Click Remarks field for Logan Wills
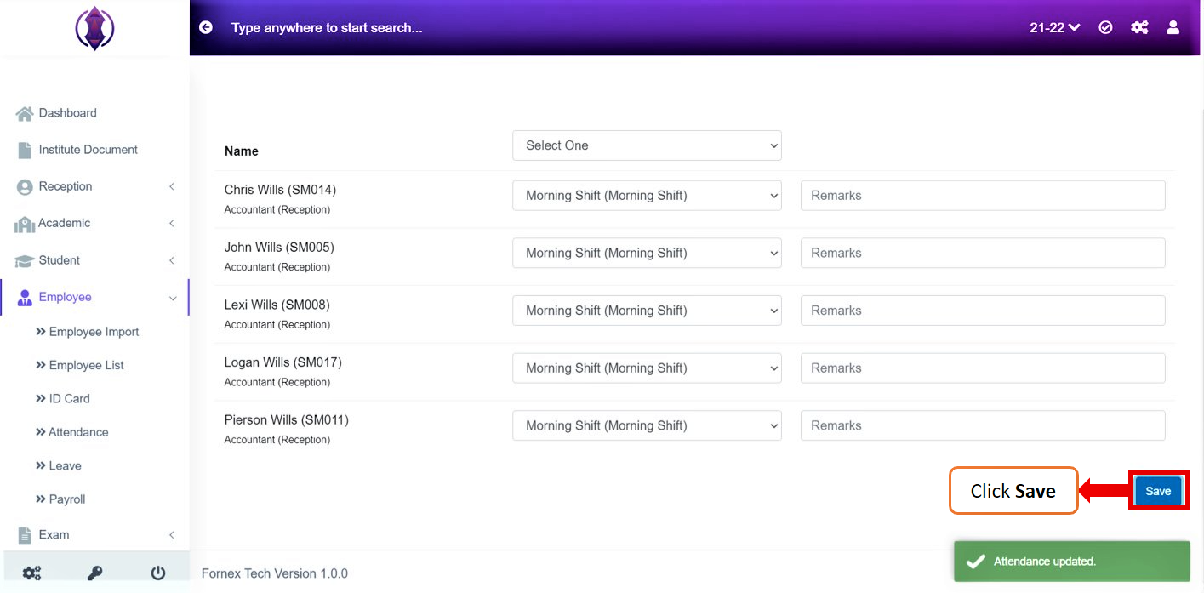 point(983,368)
